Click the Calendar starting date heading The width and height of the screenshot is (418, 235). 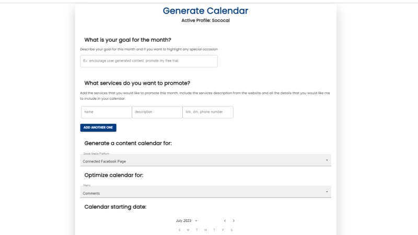[x=115, y=207]
